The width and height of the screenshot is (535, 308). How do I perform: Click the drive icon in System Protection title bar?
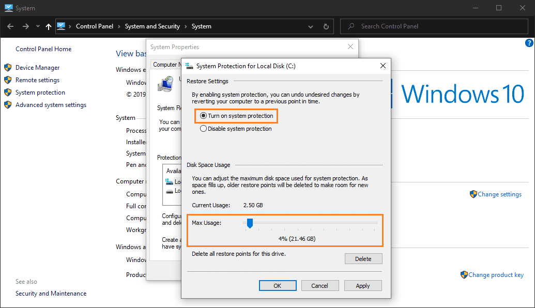189,66
